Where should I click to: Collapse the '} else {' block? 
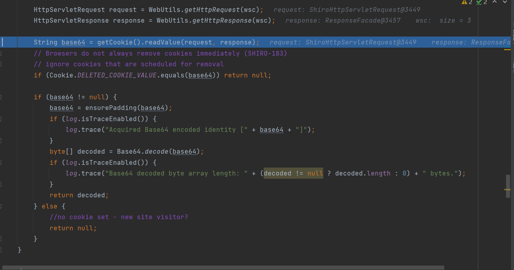pyautogui.click(x=1, y=206)
